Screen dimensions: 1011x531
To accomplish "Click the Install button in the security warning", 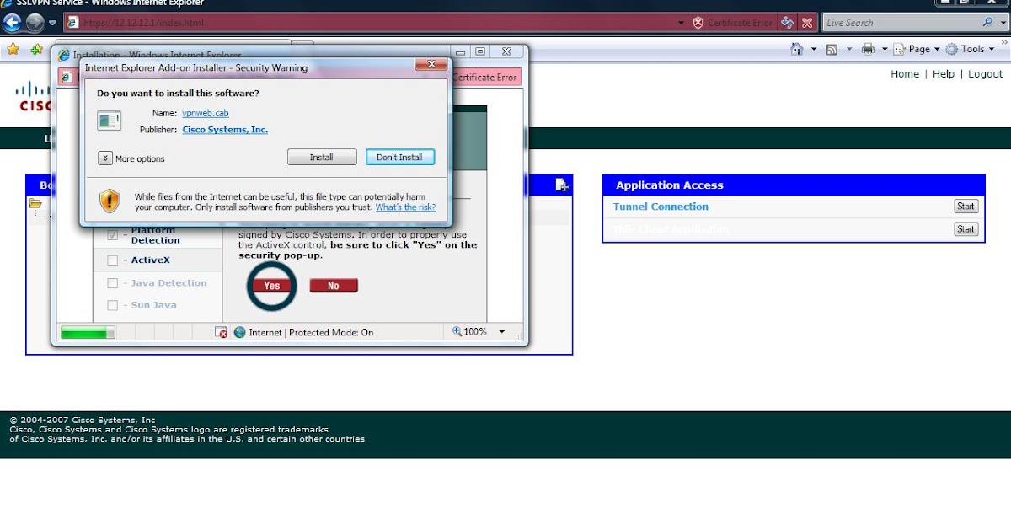I will coord(321,157).
